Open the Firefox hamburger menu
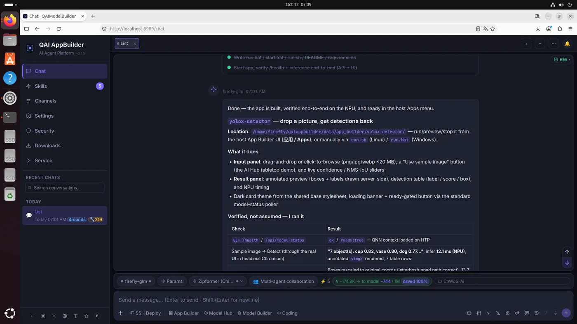The width and height of the screenshot is (577, 324). (570, 29)
